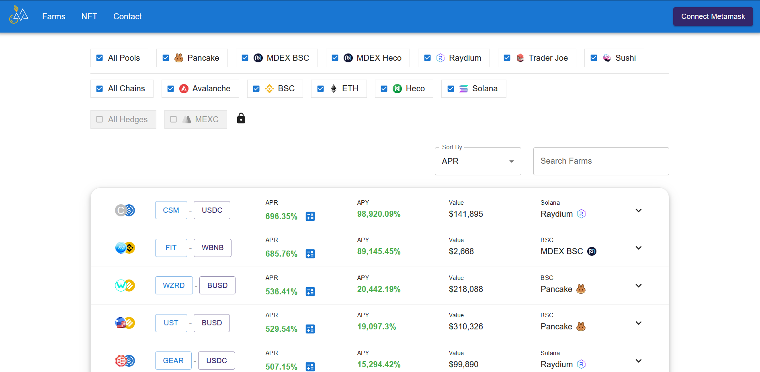
Task: Open the Sort By APR dropdown
Action: coord(478,161)
